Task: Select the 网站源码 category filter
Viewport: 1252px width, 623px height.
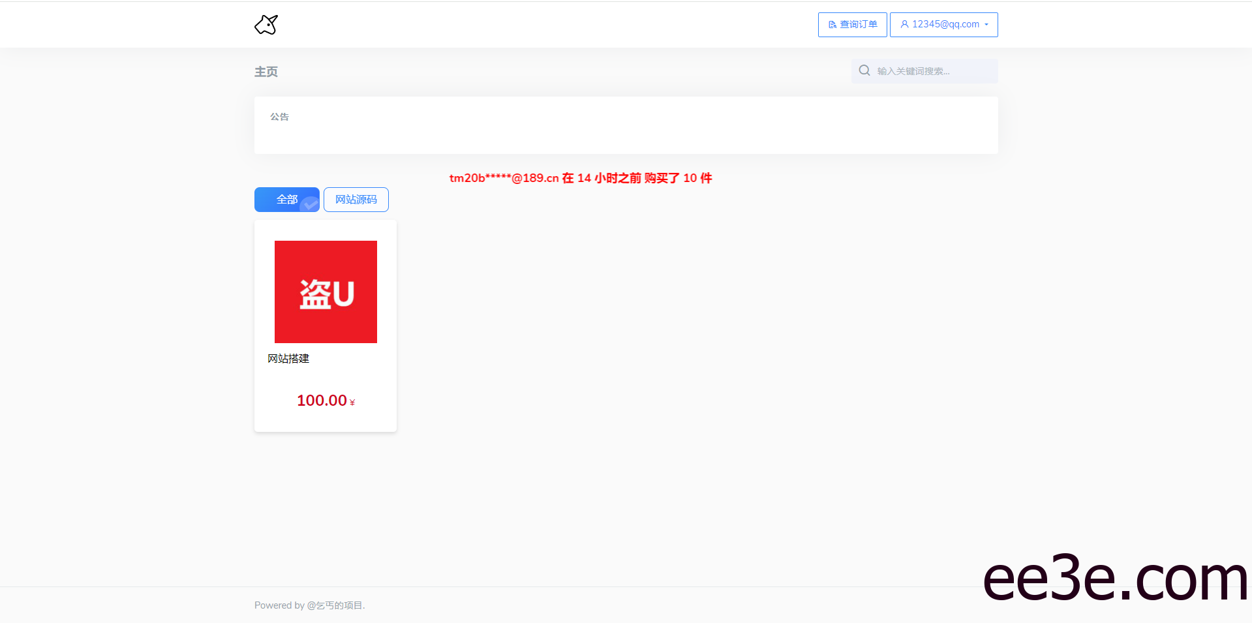Action: coord(356,199)
